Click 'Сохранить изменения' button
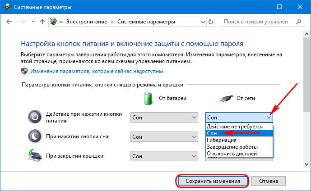The image size is (311, 191). [212, 181]
